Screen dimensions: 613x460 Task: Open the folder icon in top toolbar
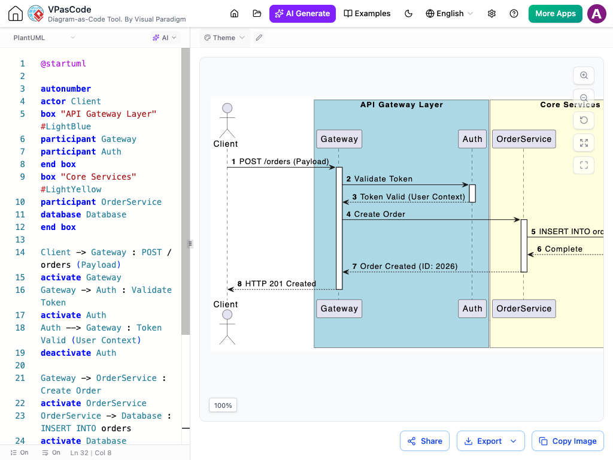[257, 14]
